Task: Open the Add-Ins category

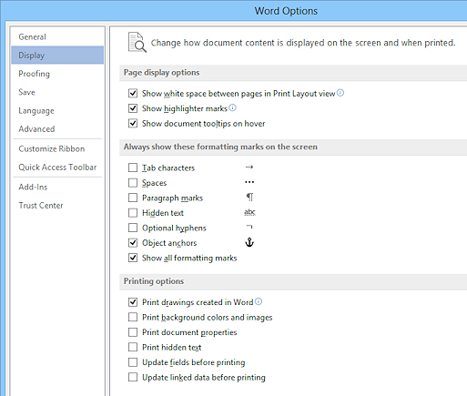Action: click(x=57, y=187)
